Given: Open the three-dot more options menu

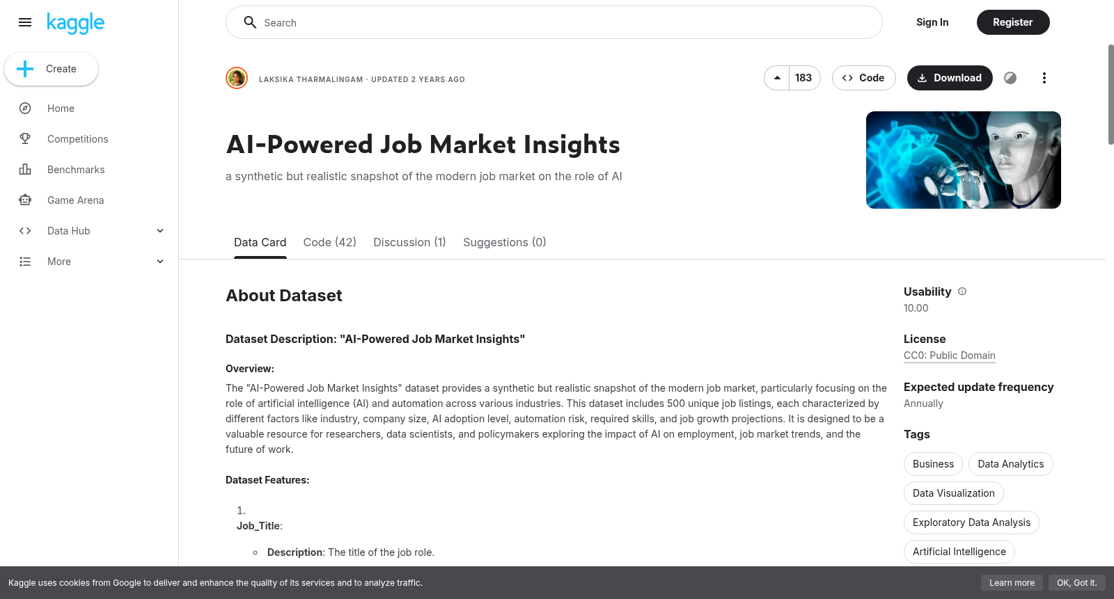Looking at the screenshot, I should 1044,78.
